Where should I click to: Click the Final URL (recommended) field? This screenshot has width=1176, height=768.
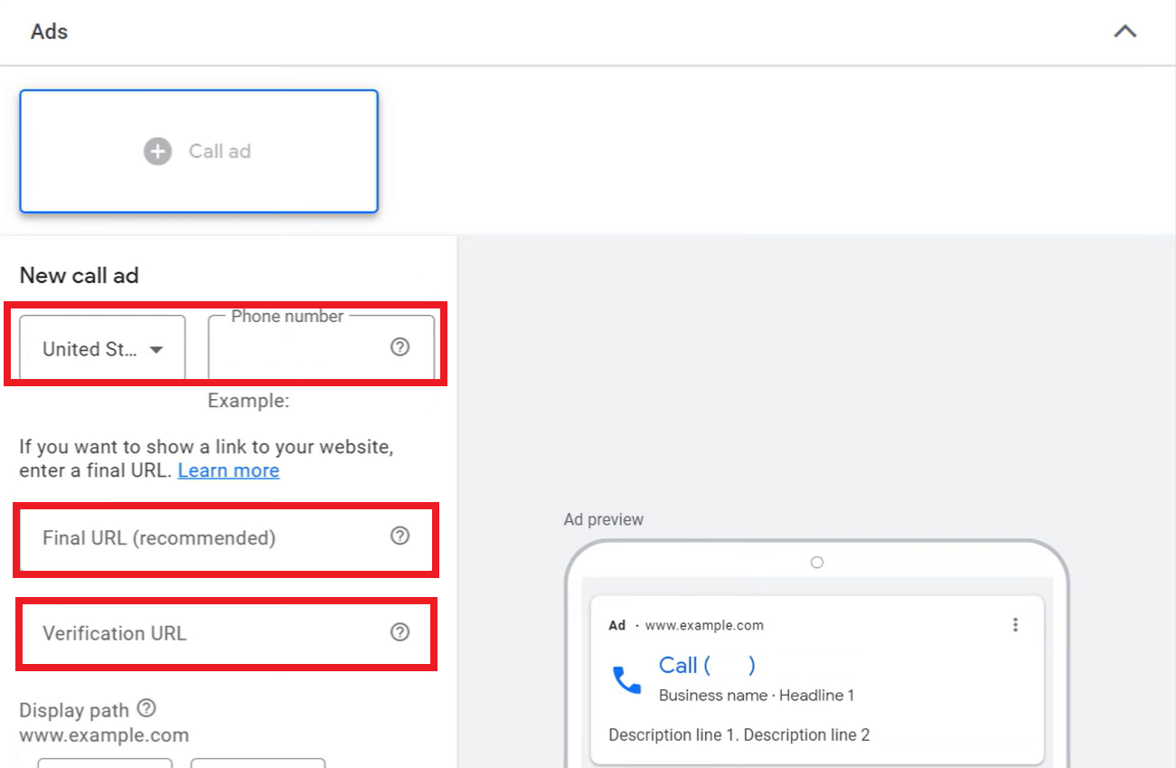point(226,538)
